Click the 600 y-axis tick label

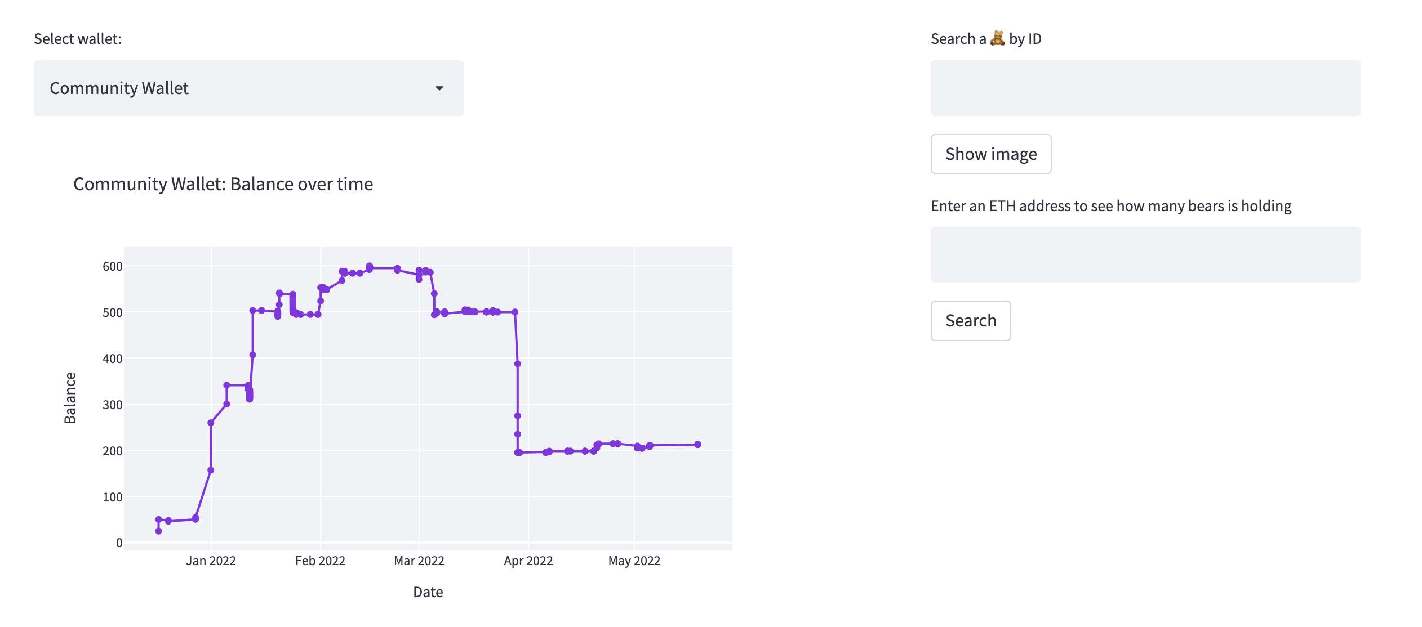pos(112,266)
